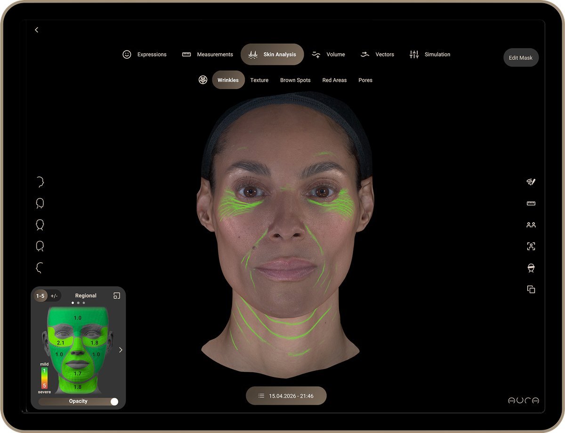Open the Simulation tab
This screenshot has height=433, width=565.
(430, 55)
